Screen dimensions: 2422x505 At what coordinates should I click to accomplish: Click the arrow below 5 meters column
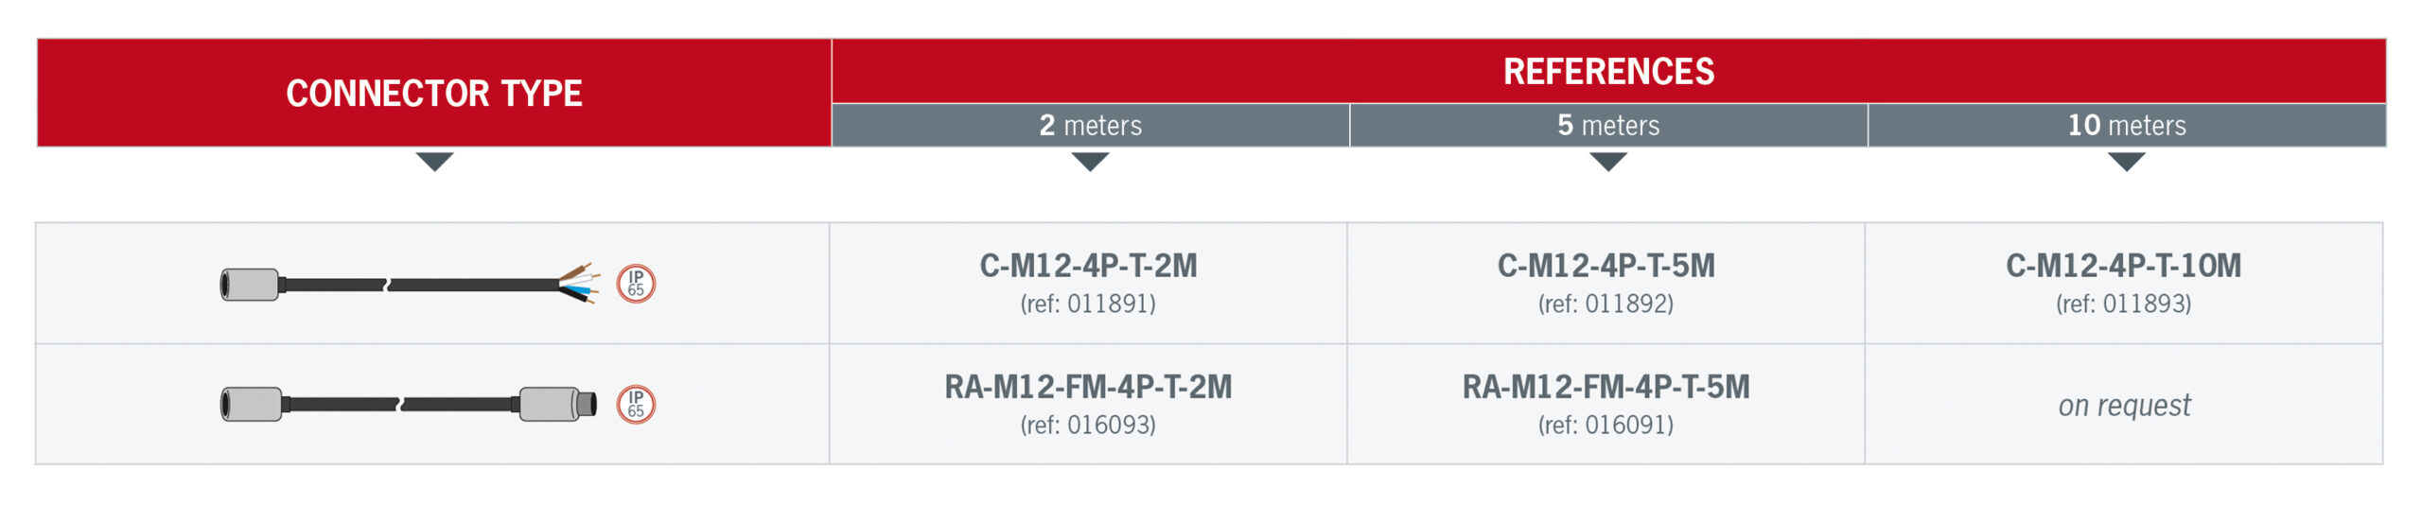tap(1608, 162)
